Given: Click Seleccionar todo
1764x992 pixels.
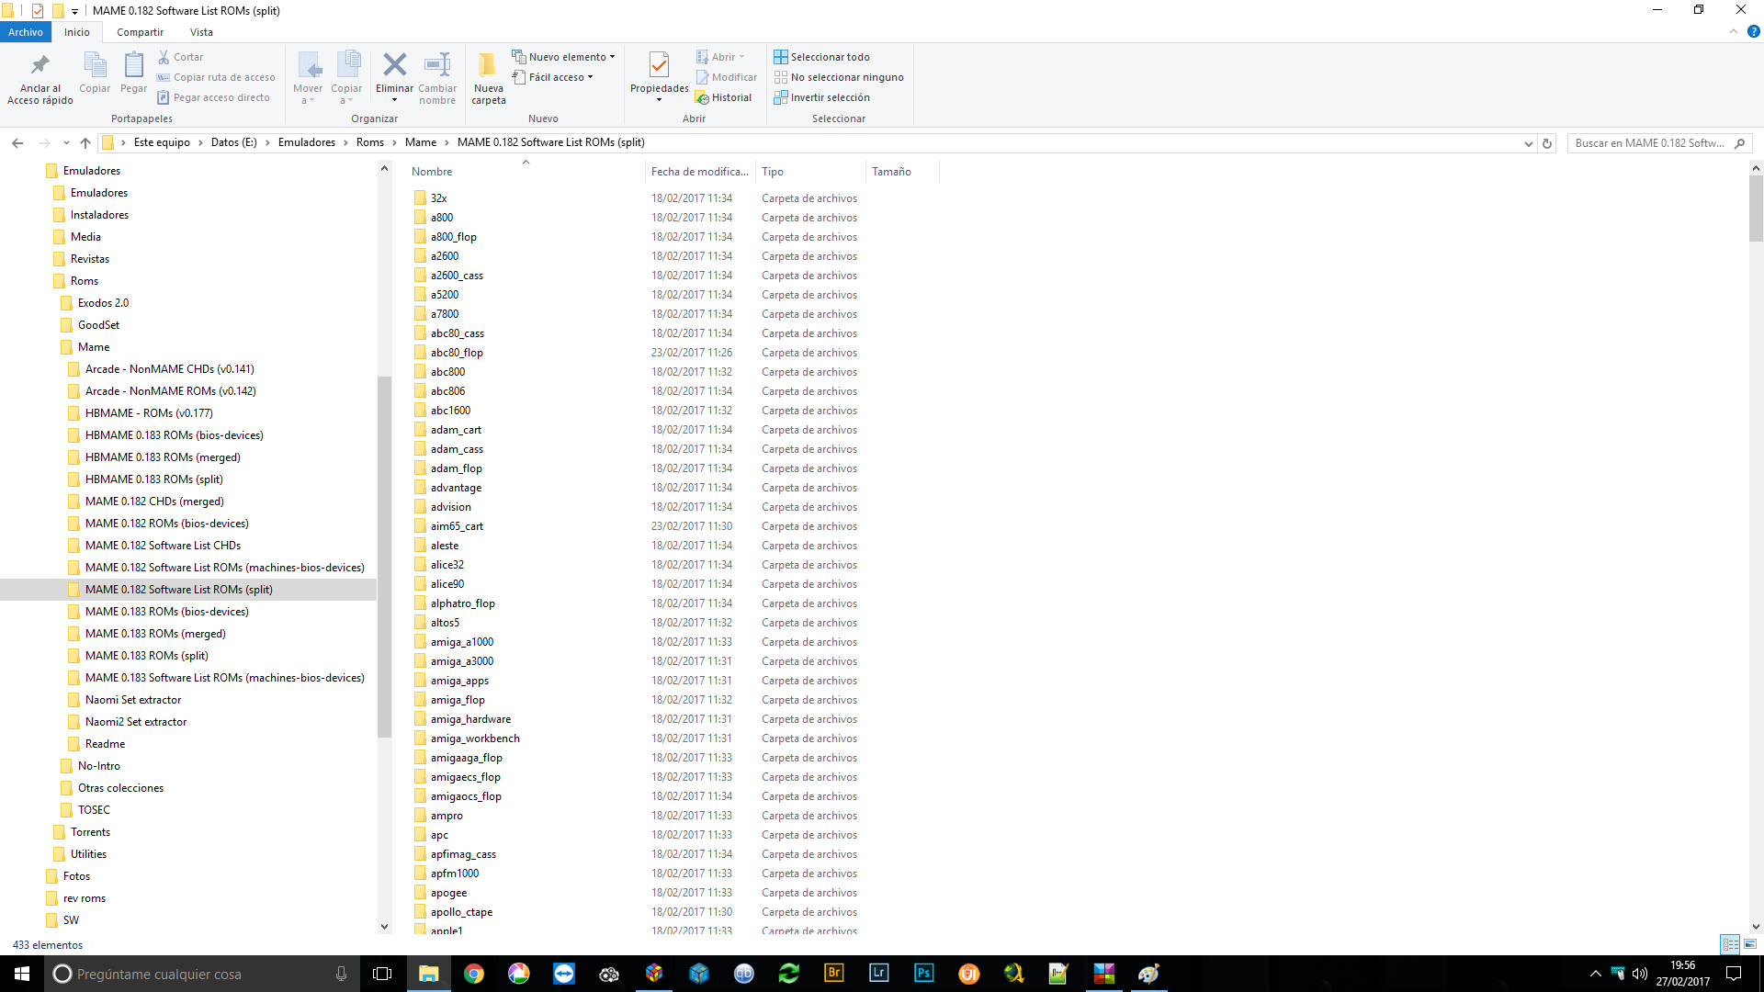Looking at the screenshot, I should [x=821, y=57].
